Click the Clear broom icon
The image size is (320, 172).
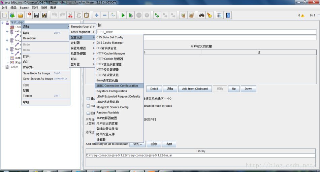click(x=183, y=15)
